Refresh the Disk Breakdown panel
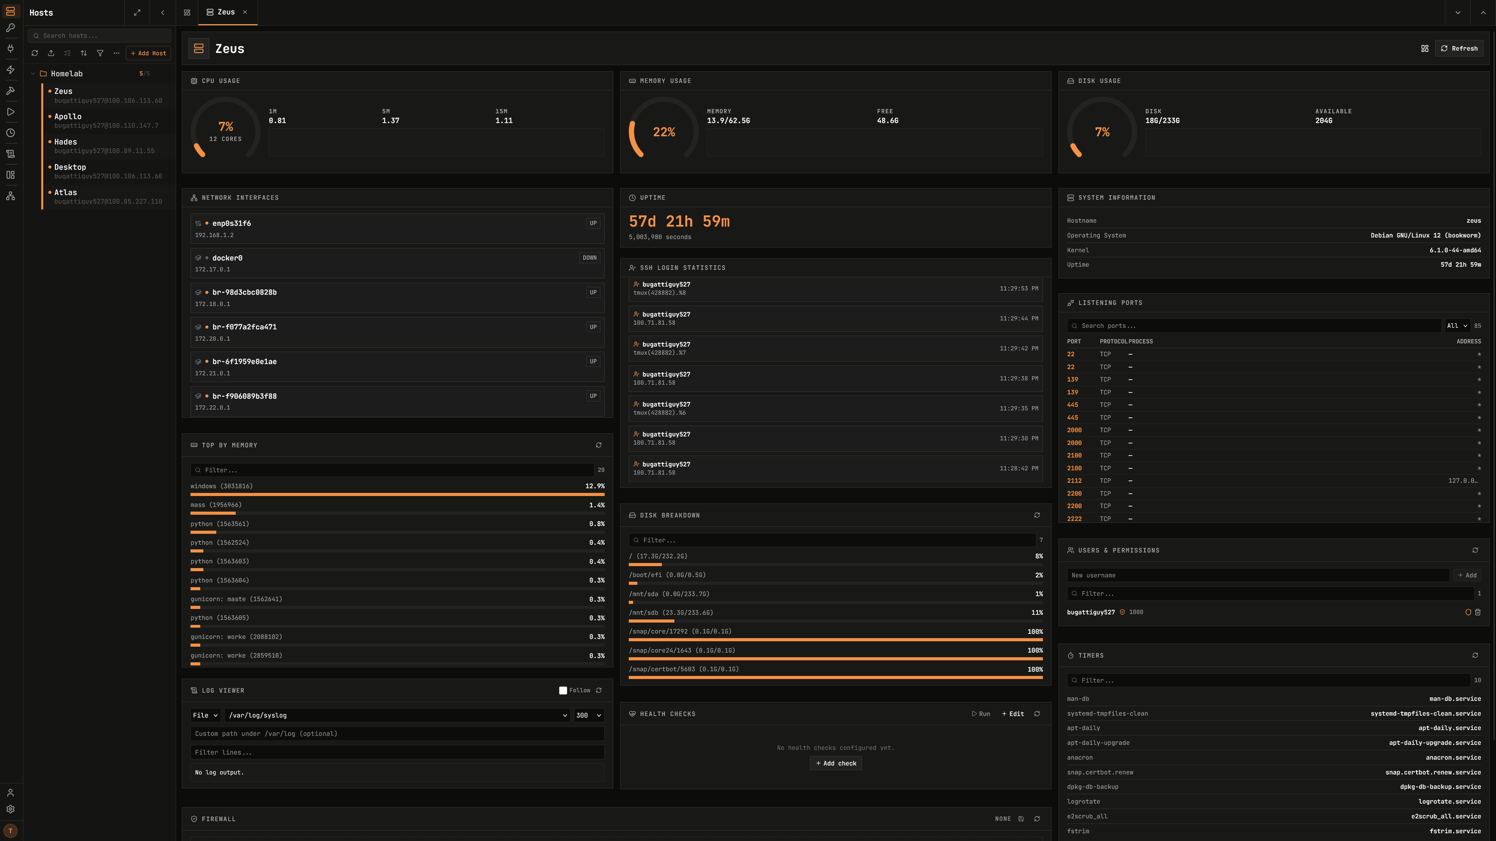 (x=1037, y=516)
